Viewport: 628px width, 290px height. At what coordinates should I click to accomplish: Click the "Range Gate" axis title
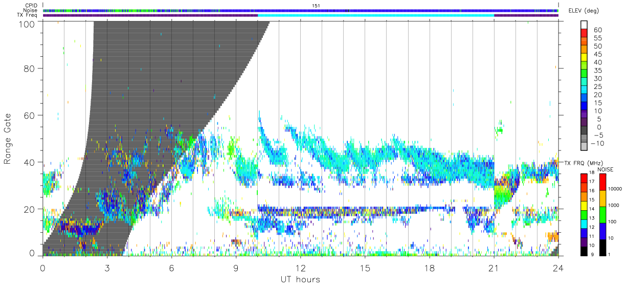(8, 139)
